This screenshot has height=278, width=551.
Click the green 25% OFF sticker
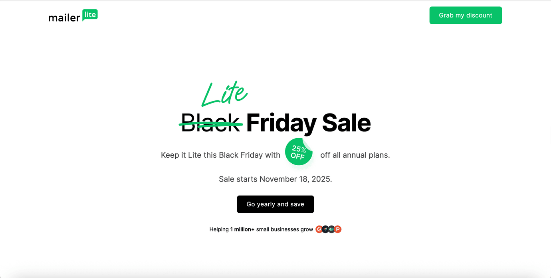click(298, 153)
